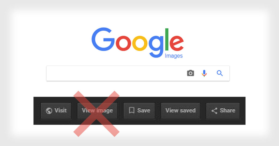Screen dimensions: 279x146
Task: Click the Save text label
Action: pos(144,110)
